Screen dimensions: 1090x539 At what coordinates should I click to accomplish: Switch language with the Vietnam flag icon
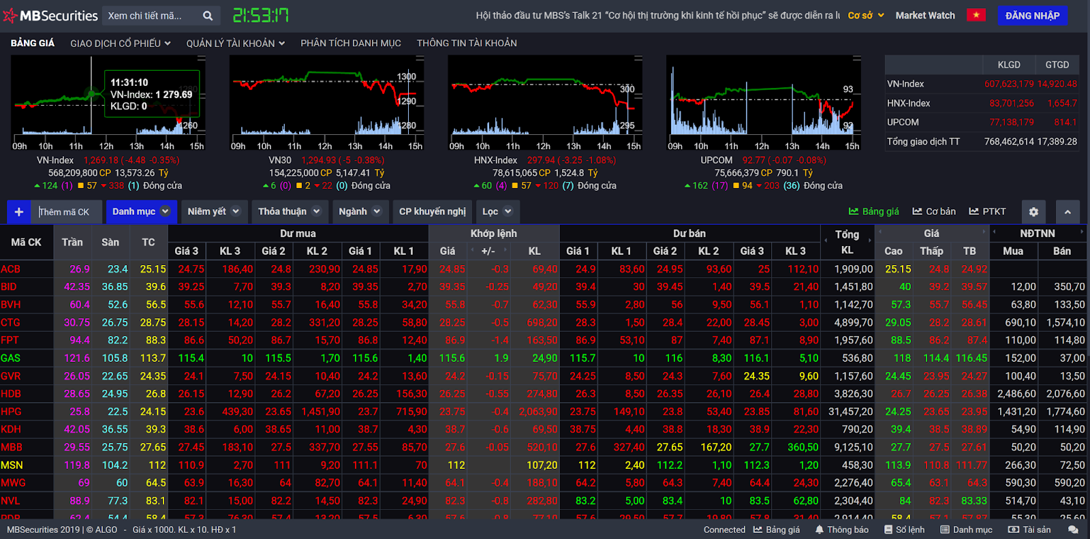pyautogui.click(x=976, y=15)
